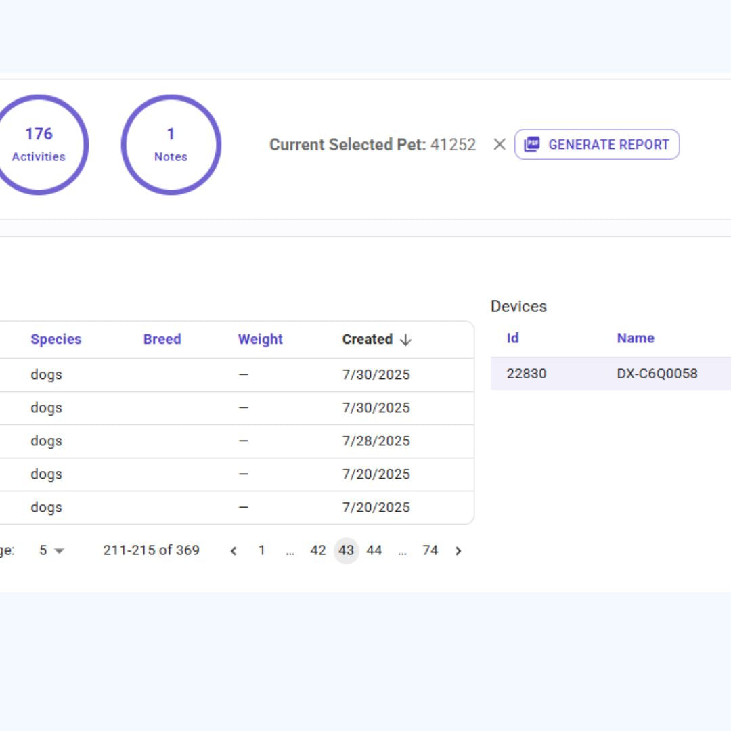Sort table by Weight column
The width and height of the screenshot is (731, 731).
[x=260, y=339]
